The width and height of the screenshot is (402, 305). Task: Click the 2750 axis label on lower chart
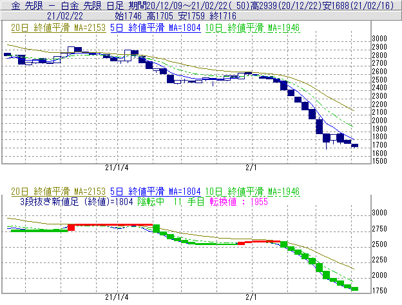click(379, 229)
